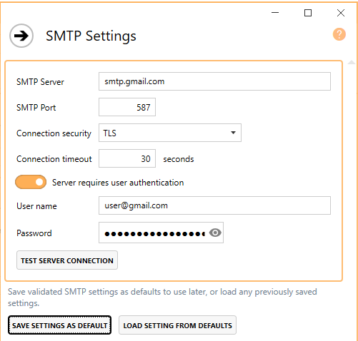Click the "Connection timeout" label

click(54, 159)
